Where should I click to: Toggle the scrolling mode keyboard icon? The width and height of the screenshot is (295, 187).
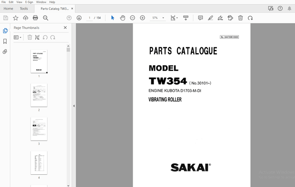click(186, 18)
